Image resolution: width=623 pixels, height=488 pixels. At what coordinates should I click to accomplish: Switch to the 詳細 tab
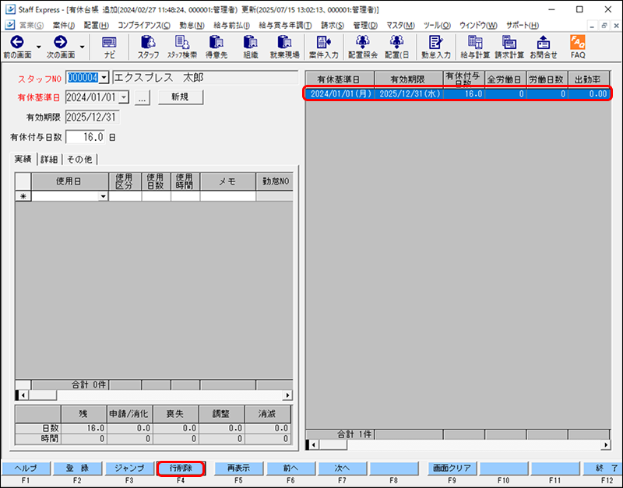49,160
